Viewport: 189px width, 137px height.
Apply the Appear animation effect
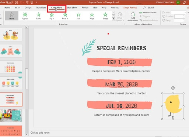point(25,16)
